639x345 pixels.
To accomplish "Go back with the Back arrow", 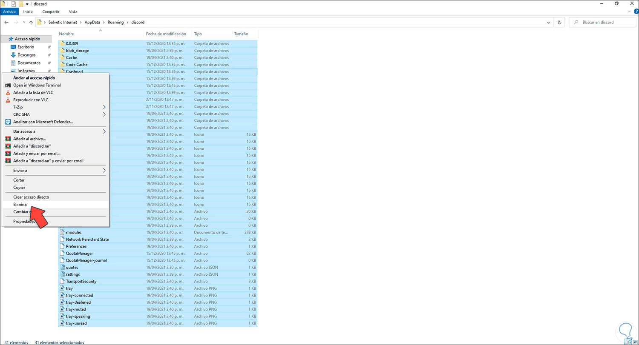I will tap(6, 22).
